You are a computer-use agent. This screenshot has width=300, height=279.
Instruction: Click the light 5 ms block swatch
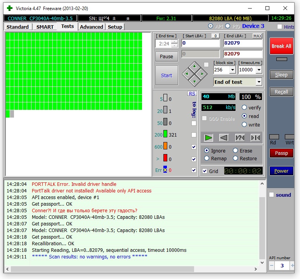165,98
